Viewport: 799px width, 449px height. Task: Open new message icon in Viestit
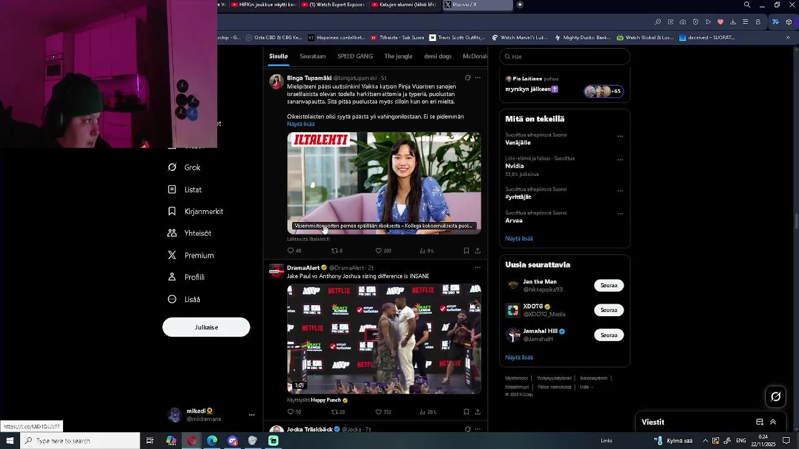[760, 422]
